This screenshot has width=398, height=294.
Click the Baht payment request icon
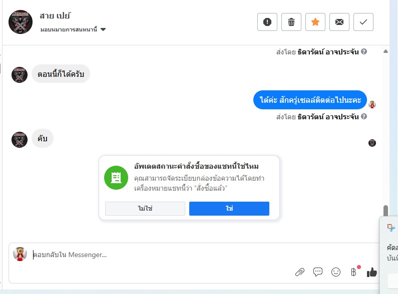point(353,272)
